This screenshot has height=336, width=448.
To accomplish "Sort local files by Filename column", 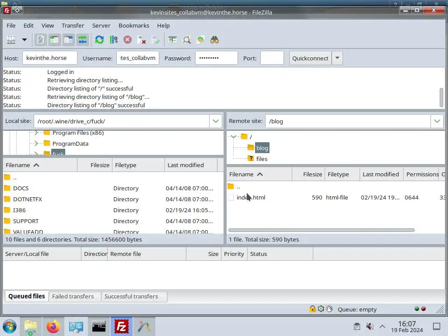I will point(40,165).
